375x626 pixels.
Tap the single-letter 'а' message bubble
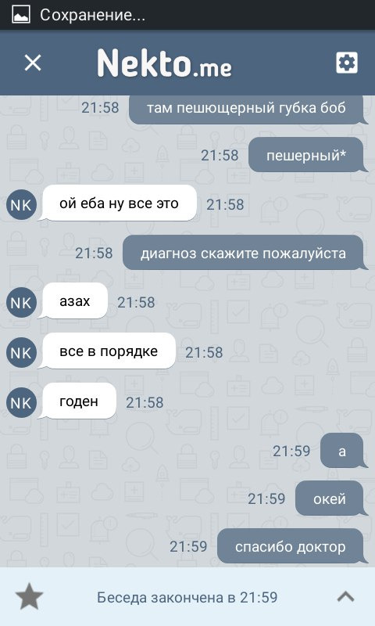pos(344,451)
